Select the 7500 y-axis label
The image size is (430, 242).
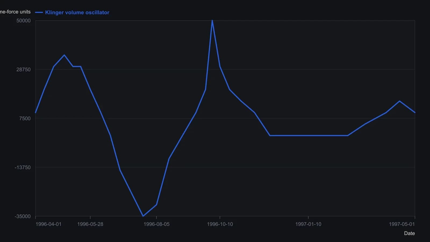click(x=25, y=119)
